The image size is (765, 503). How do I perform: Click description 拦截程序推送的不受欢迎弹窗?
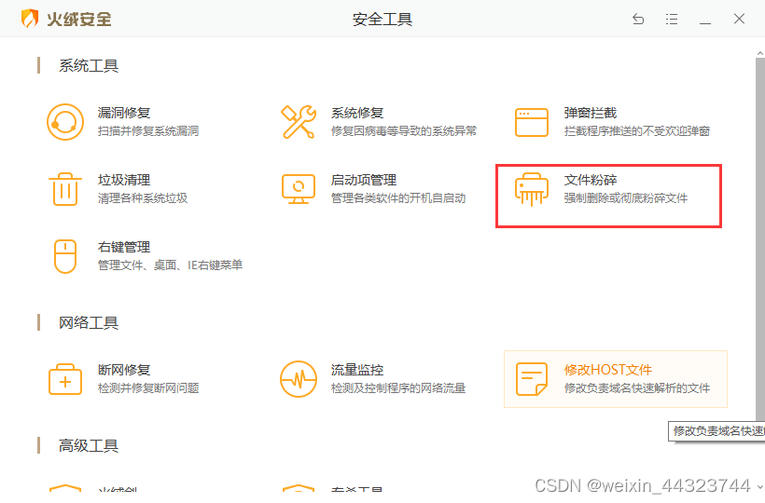[636, 131]
